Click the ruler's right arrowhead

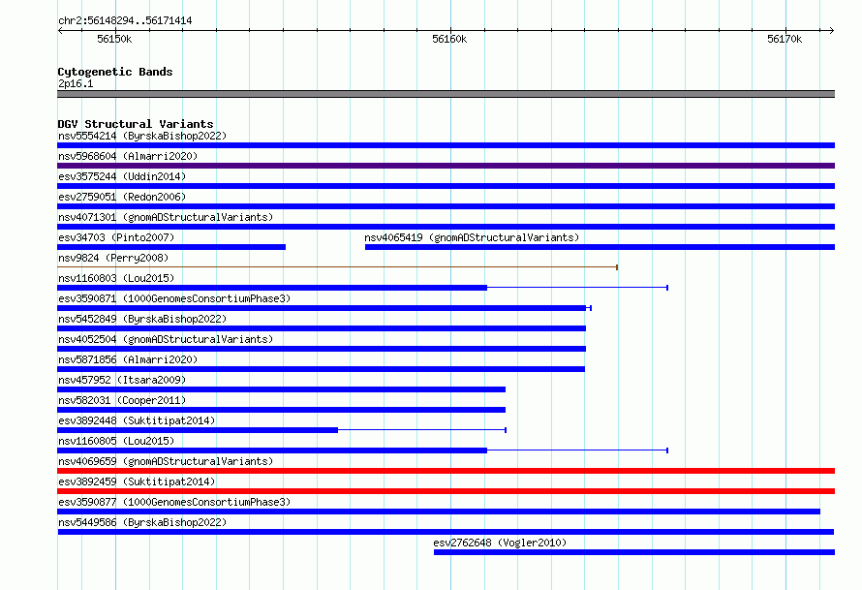[x=832, y=30]
